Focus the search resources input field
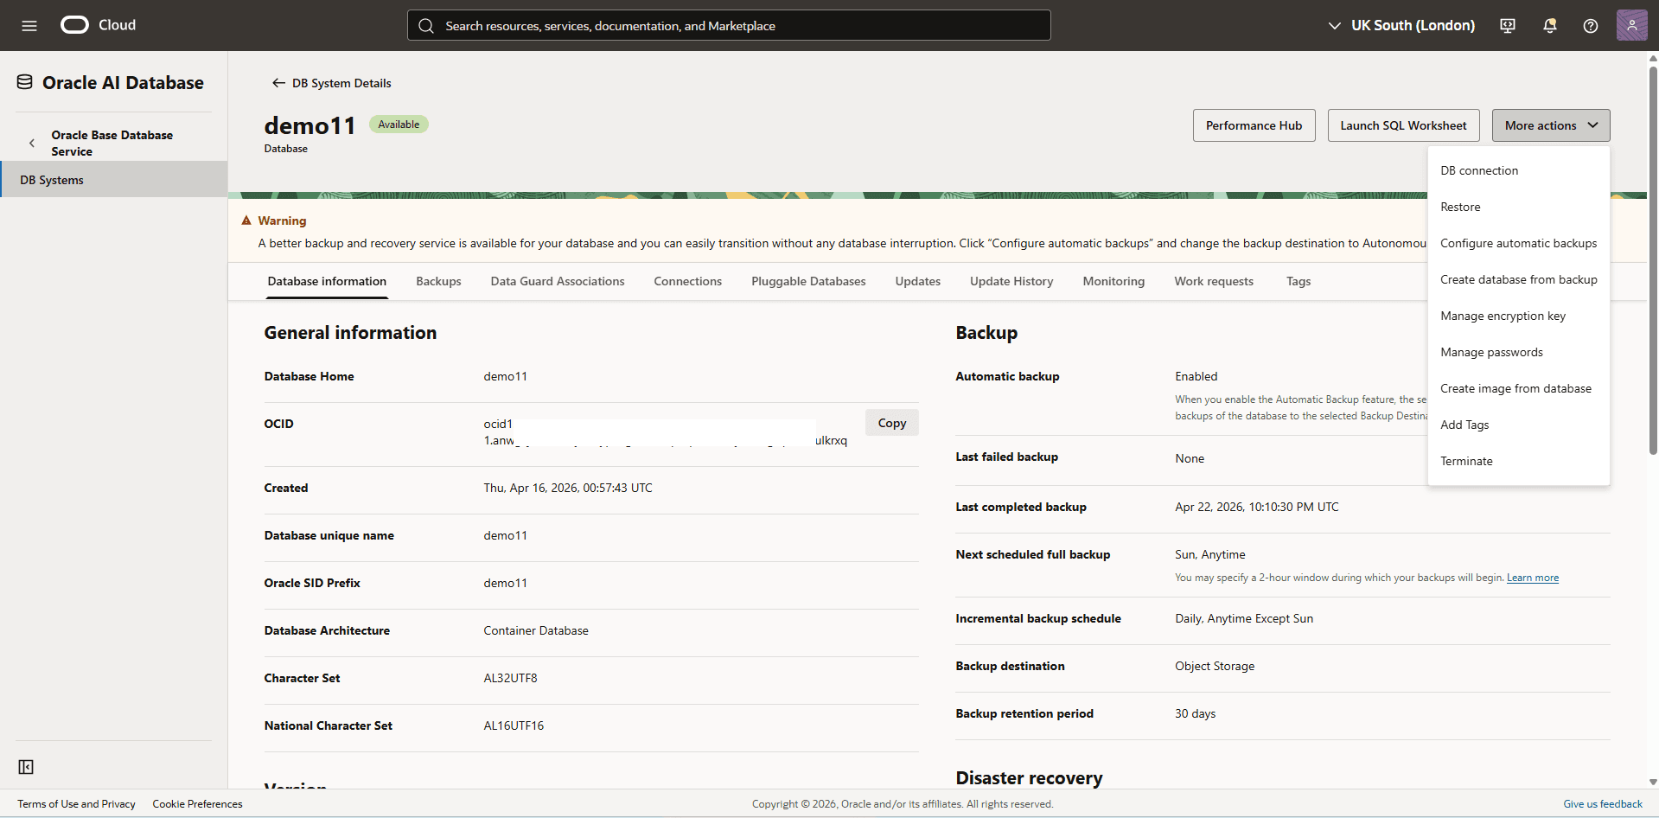The width and height of the screenshot is (1659, 818). [x=729, y=26]
